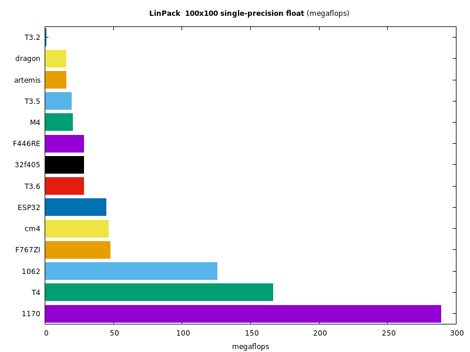
Task: Select the dark blue ESP32 bar
Action: [75, 207]
